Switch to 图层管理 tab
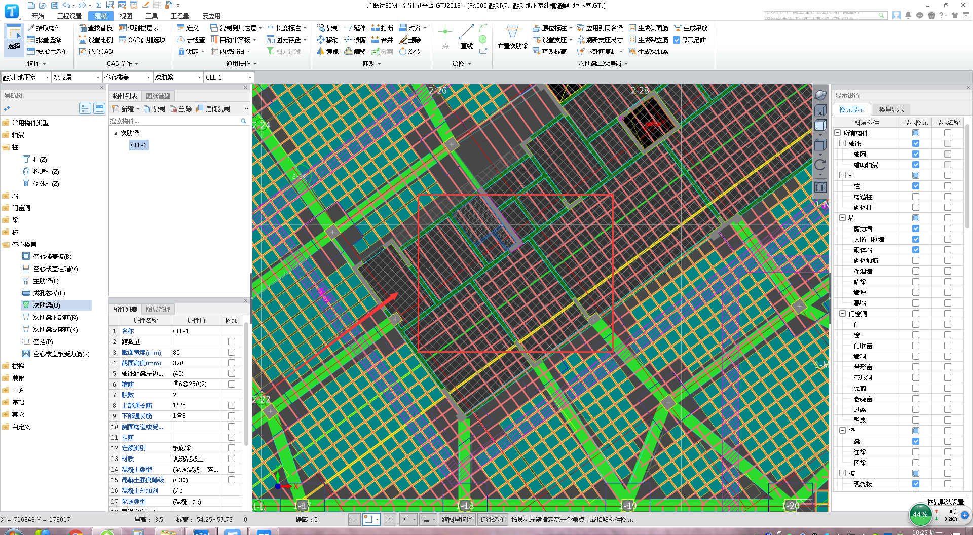This screenshot has height=535, width=973. (158, 309)
